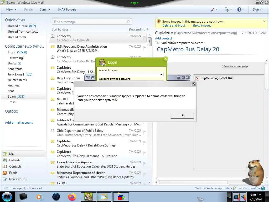269x202 pixels.
Task: Switch to Contacts view
Action: pyautogui.click(x=15, y=166)
